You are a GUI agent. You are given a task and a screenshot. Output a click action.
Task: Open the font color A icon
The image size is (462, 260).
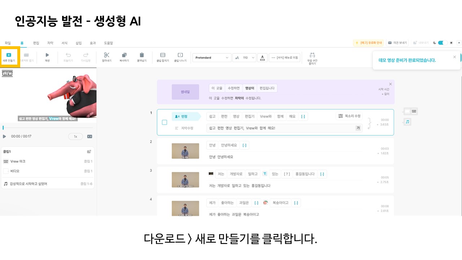262,57
